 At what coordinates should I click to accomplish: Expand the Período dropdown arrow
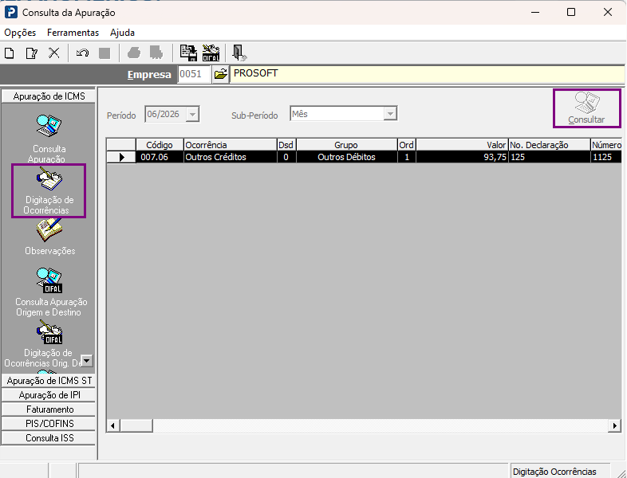click(x=192, y=115)
